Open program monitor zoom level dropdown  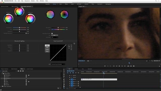click(x=89, y=61)
